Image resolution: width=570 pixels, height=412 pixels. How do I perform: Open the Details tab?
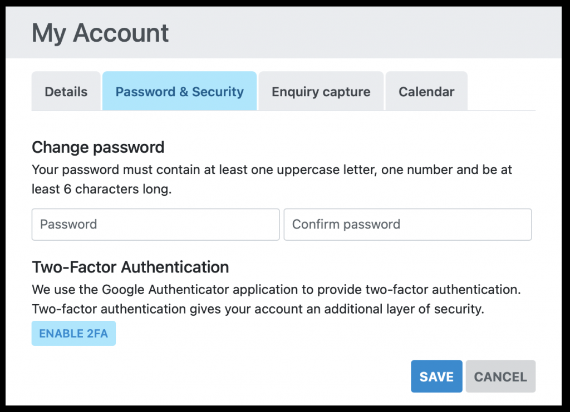pyautogui.click(x=66, y=92)
